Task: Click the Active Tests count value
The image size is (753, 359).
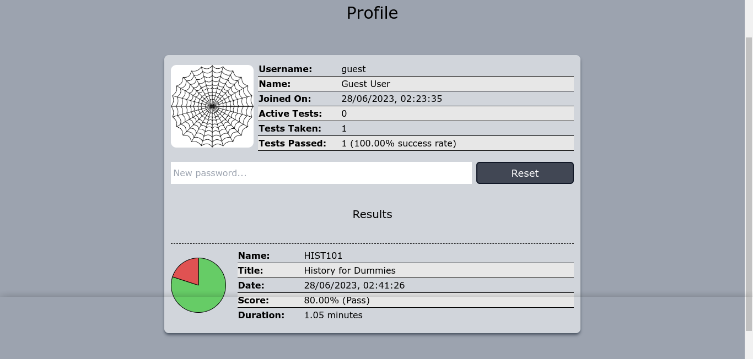Action: 344,113
